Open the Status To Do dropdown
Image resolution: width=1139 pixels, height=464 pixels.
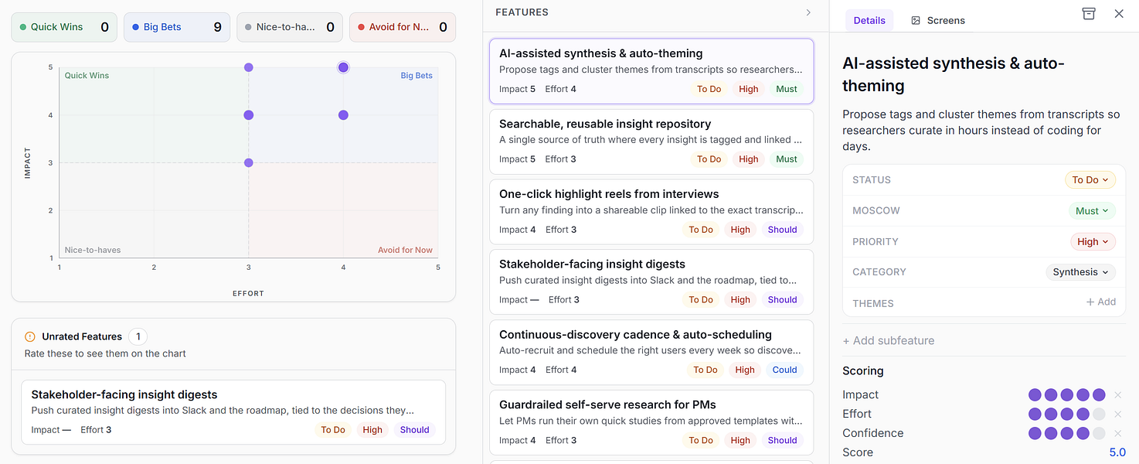click(1090, 180)
